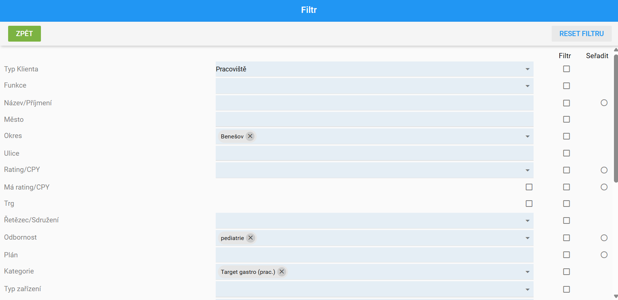The width and height of the screenshot is (618, 300).
Task: Remove the pediatrie chip from Odbornost
Action: tap(250, 238)
